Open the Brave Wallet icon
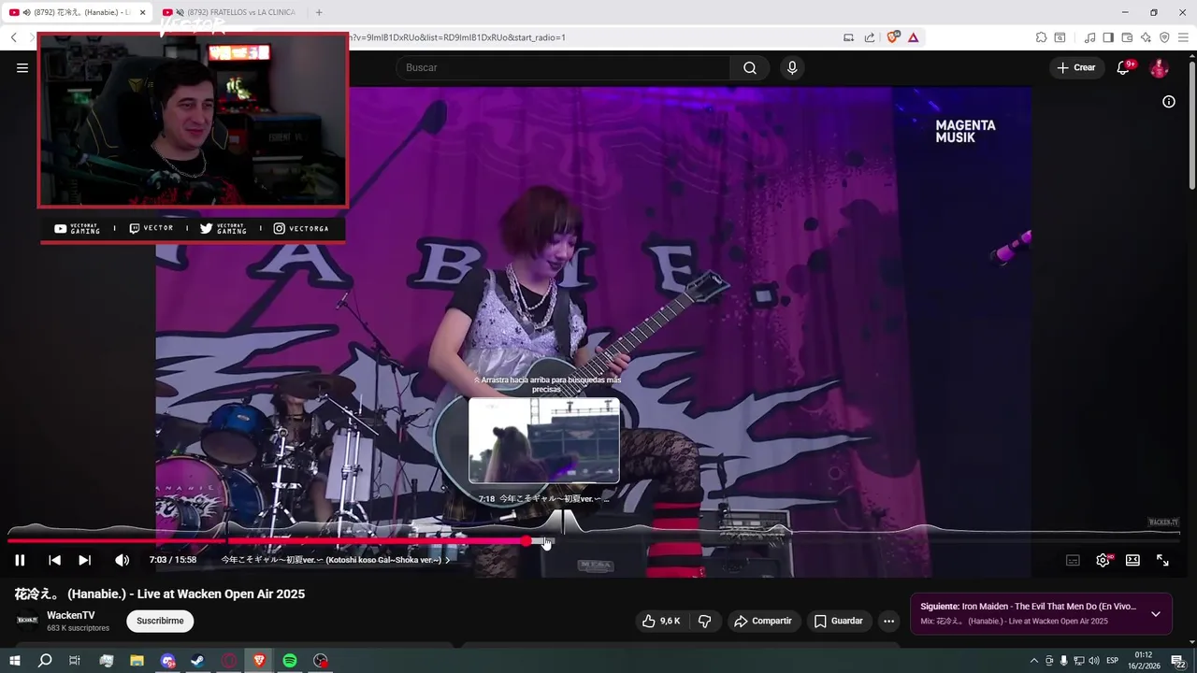The image size is (1197, 673). click(1127, 37)
